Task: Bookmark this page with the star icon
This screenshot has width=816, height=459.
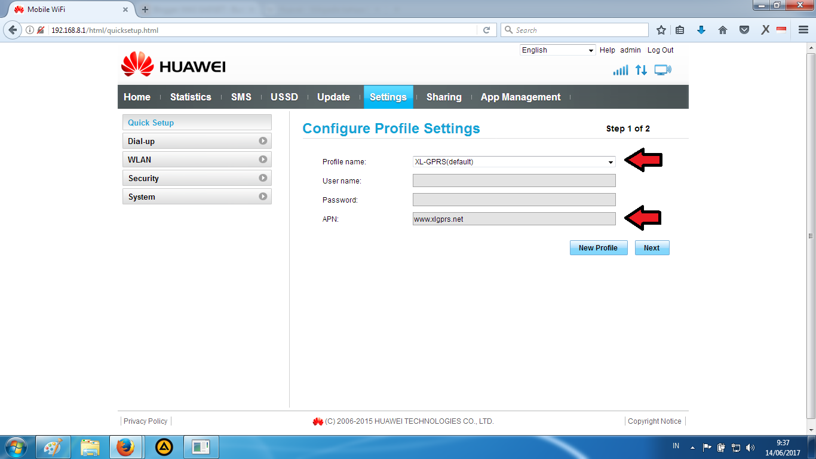Action: [x=661, y=30]
